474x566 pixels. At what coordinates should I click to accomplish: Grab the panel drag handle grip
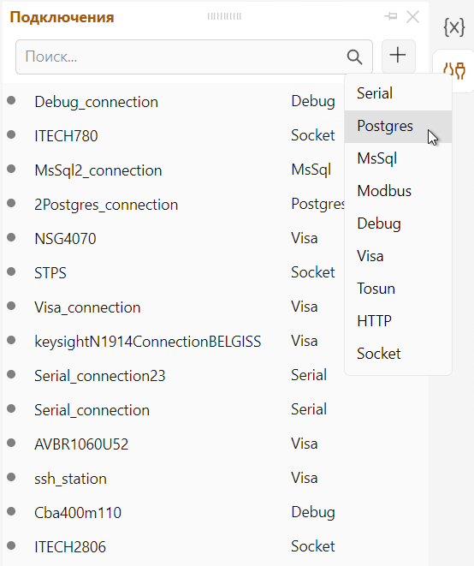(224, 16)
